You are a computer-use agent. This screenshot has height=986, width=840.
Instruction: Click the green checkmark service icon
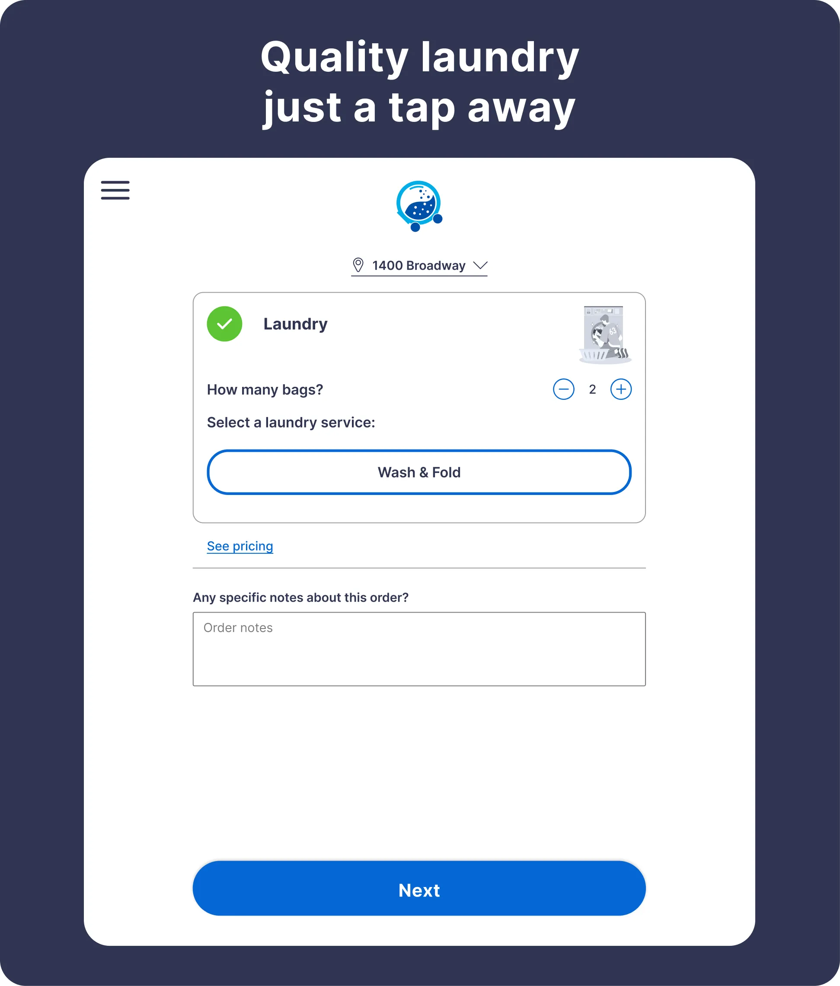point(225,323)
